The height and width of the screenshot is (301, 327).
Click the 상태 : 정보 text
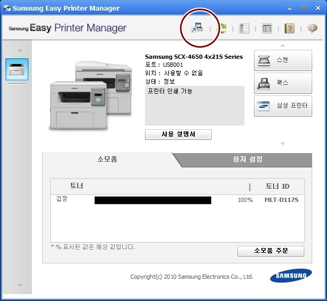tap(160, 82)
